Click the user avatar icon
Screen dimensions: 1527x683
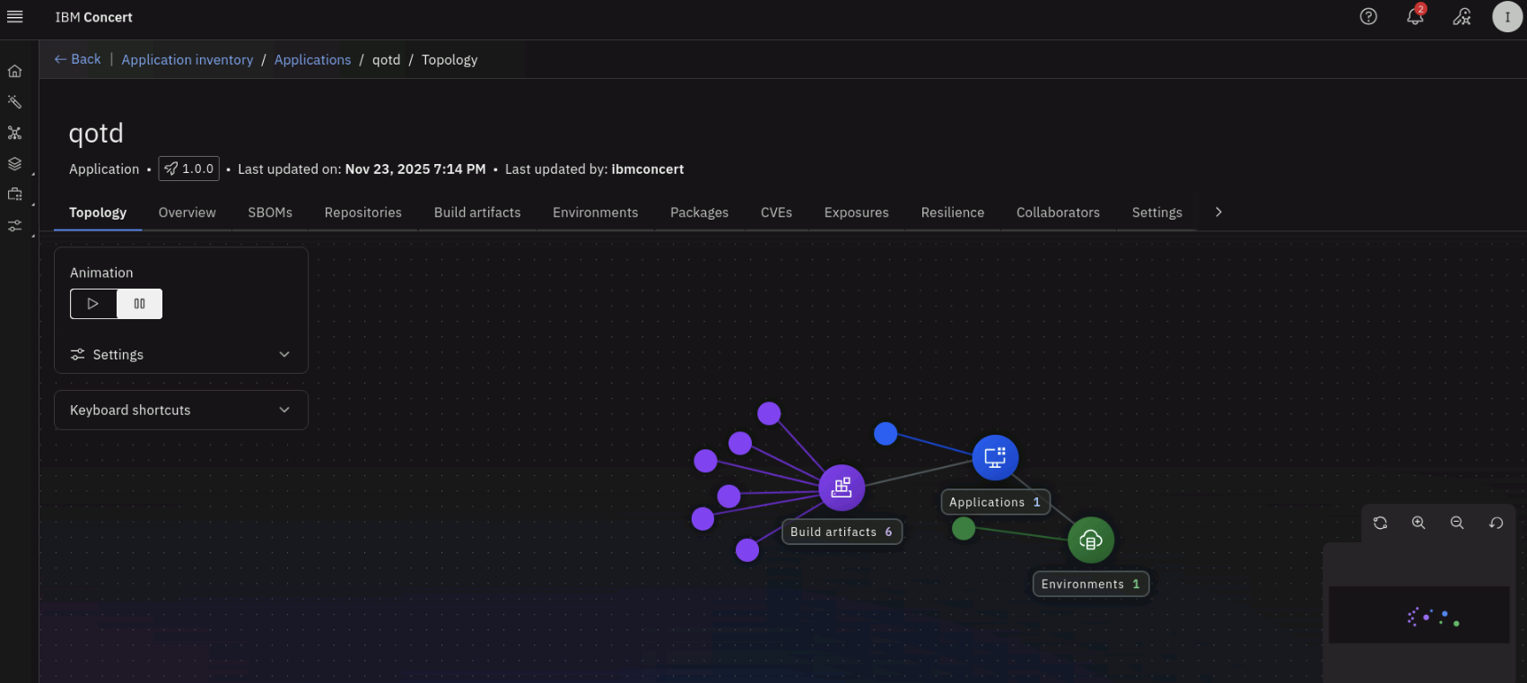(1506, 17)
